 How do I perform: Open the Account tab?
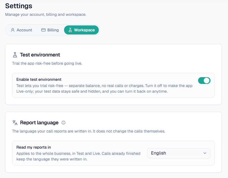(21, 30)
